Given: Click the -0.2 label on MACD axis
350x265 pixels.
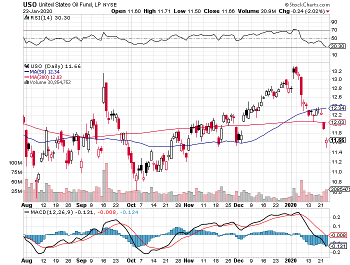Looking at the screenshot, I should point(335,252).
